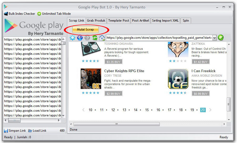Click browser scroll down arrow
The height and width of the screenshot is (143, 237).
[229, 120]
